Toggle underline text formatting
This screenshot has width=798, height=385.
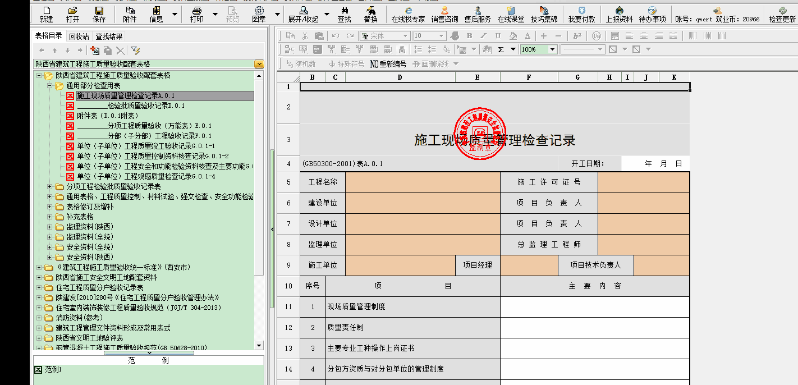pos(497,36)
